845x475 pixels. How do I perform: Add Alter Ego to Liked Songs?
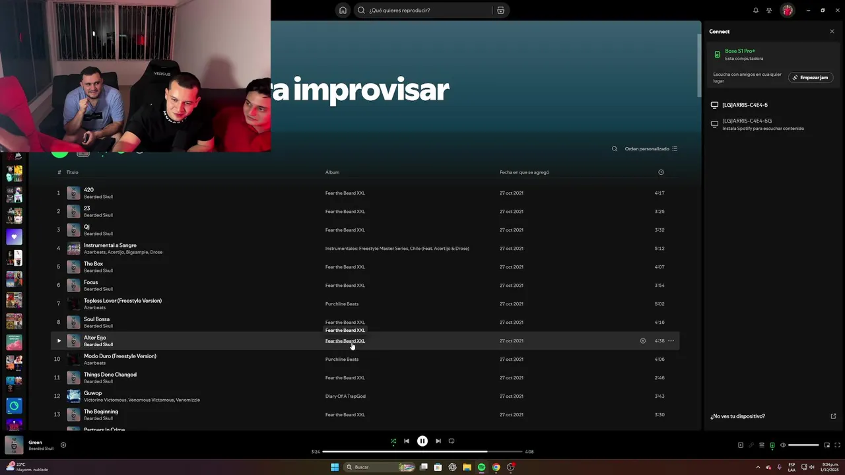click(642, 341)
